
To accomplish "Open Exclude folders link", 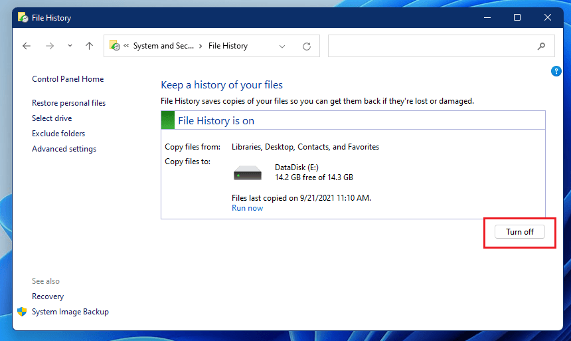I will point(58,134).
